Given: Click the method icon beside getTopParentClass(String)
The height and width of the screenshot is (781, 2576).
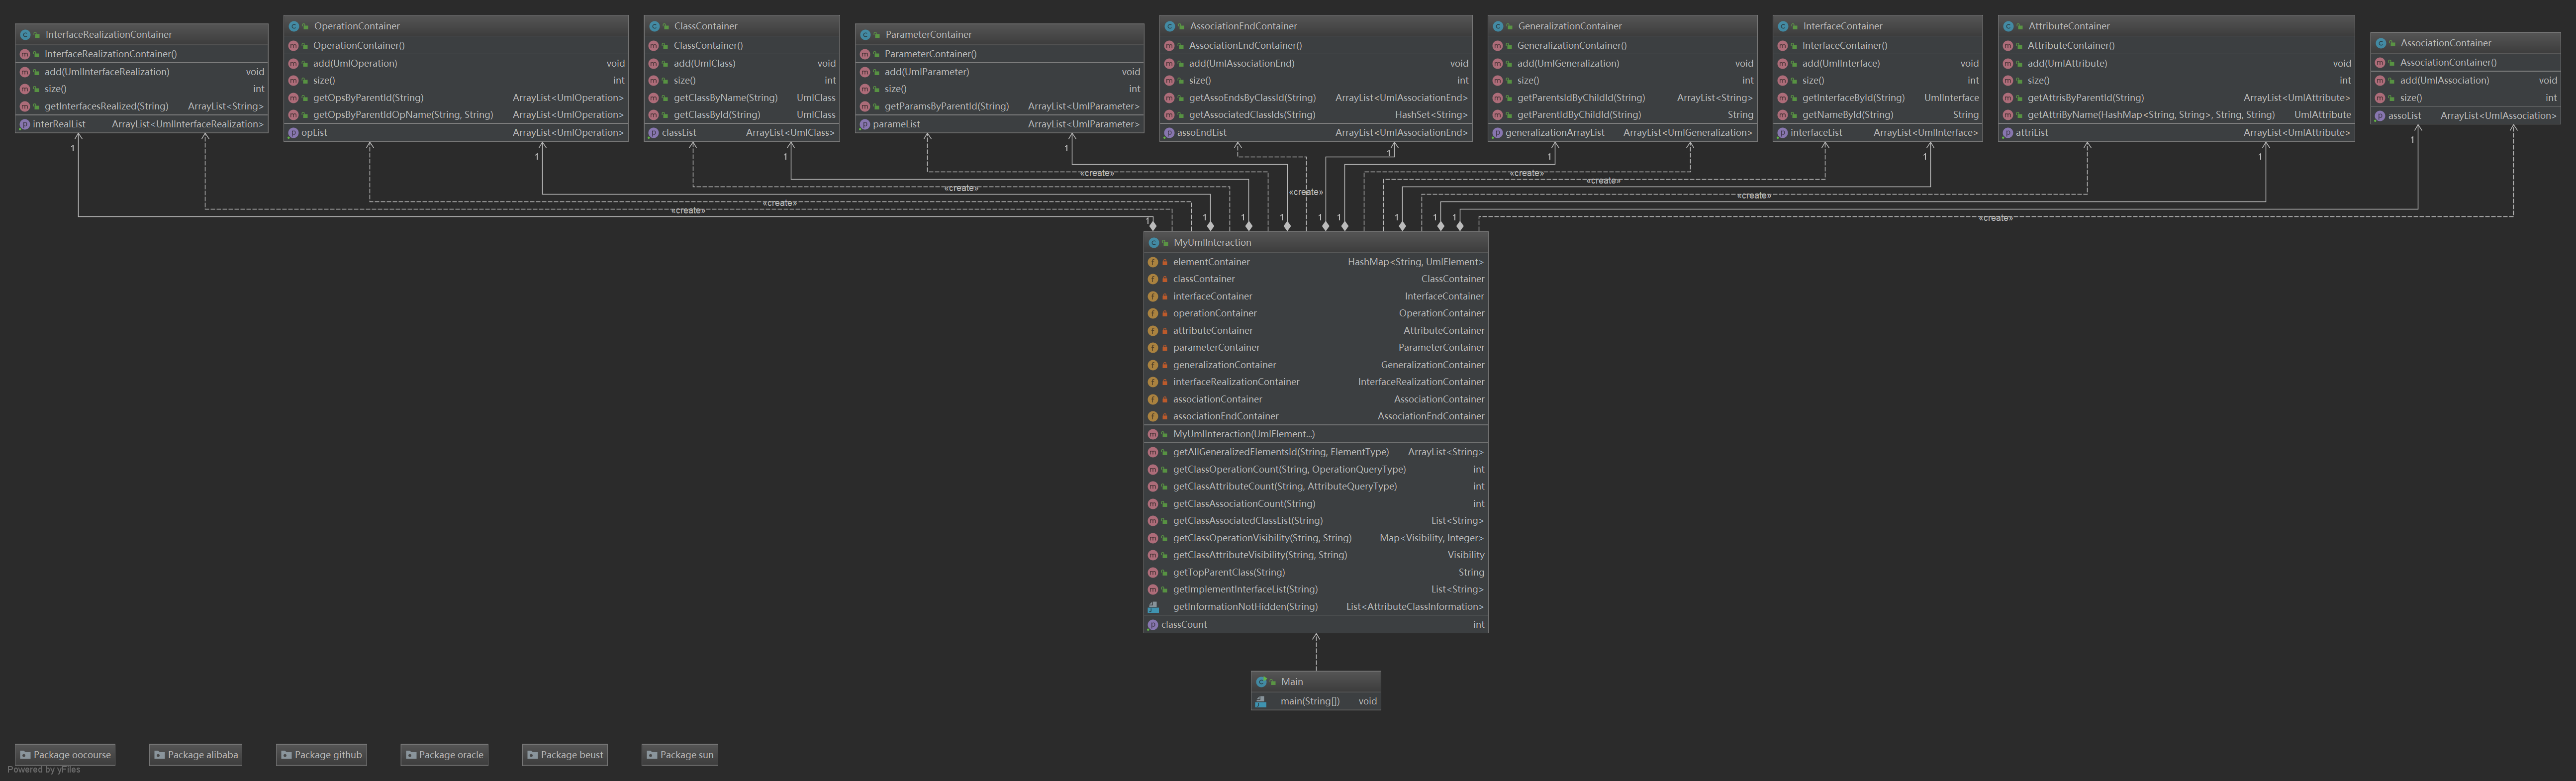Looking at the screenshot, I should pyautogui.click(x=1153, y=573).
